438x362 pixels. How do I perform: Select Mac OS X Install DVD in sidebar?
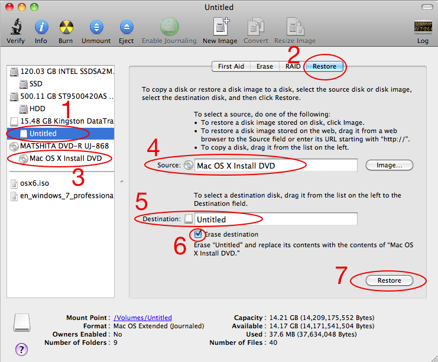pyautogui.click(x=61, y=159)
